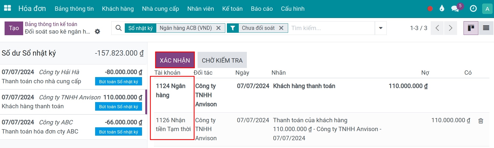Image resolution: width=494 pixels, height=148 pixels.
Task: Click the -80.000.000 đ amount
Action: tap(123, 72)
